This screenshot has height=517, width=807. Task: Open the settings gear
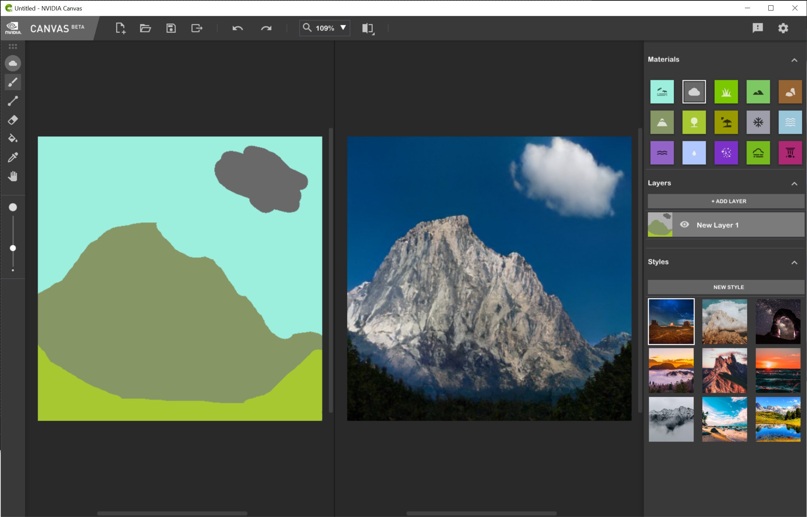pos(783,28)
